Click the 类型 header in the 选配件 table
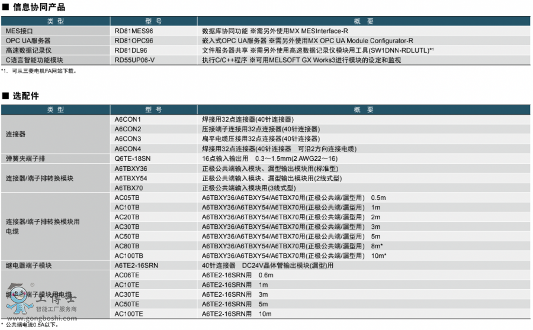The width and height of the screenshot is (533, 330). pyautogui.click(x=56, y=109)
